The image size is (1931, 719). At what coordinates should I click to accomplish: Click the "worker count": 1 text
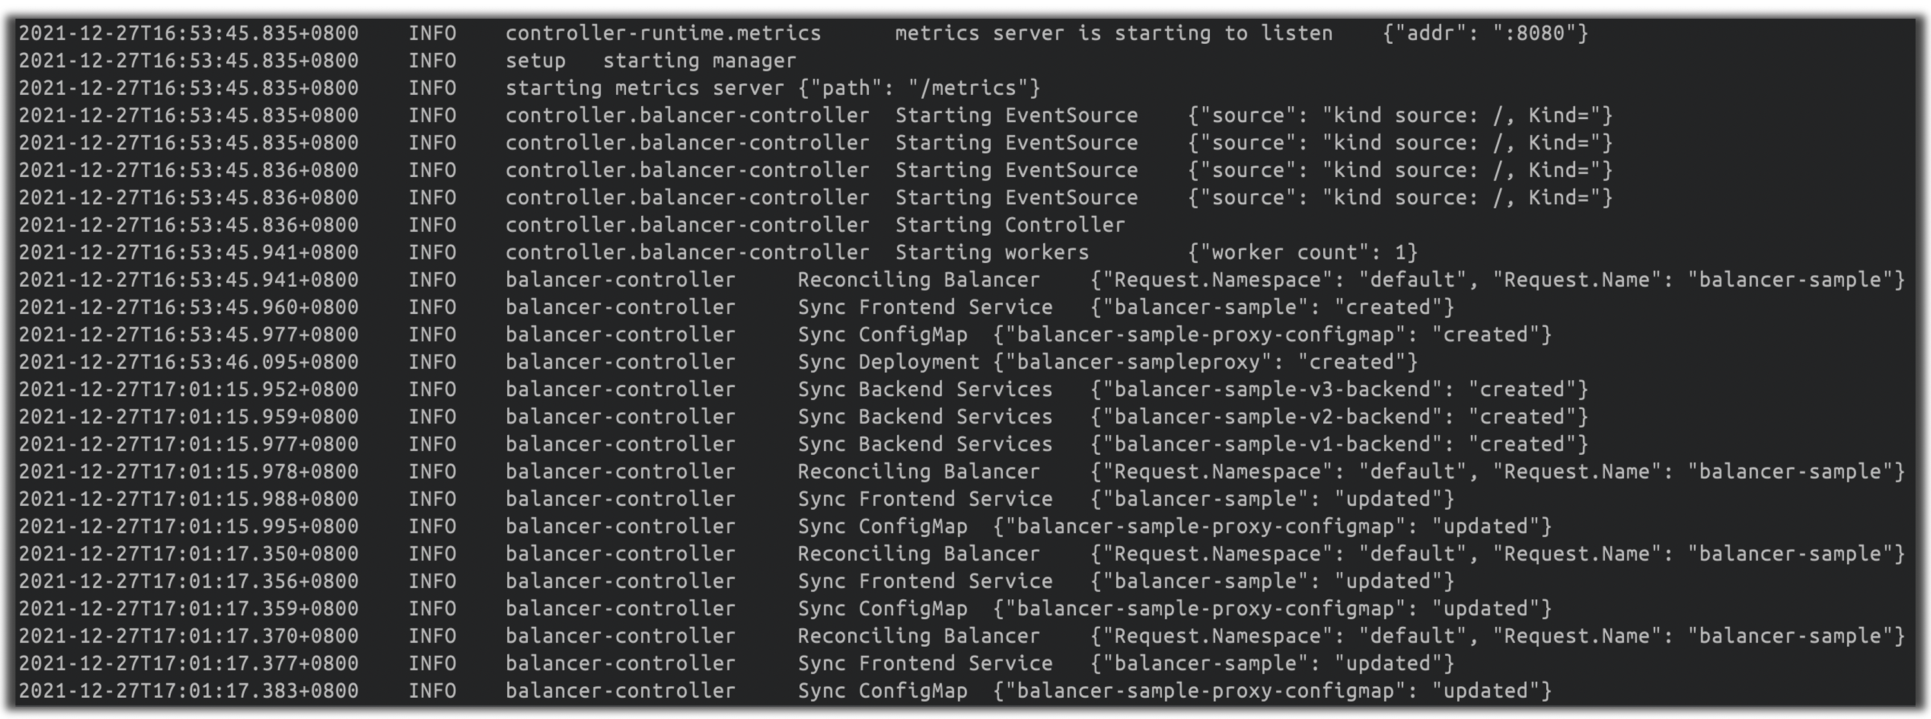(1303, 253)
